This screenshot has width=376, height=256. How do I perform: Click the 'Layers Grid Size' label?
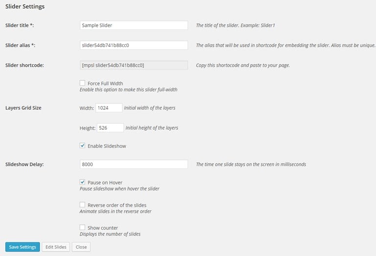tap(23, 108)
